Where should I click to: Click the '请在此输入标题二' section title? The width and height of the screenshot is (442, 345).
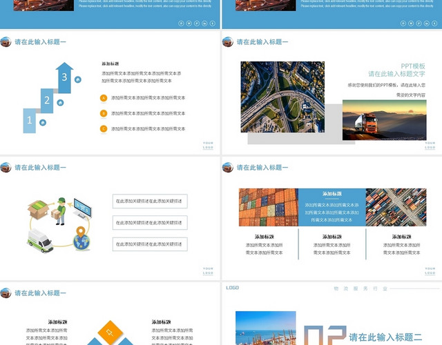385,337
